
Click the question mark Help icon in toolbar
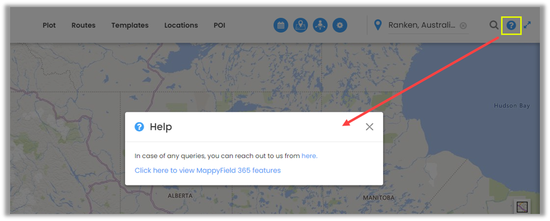(512, 26)
